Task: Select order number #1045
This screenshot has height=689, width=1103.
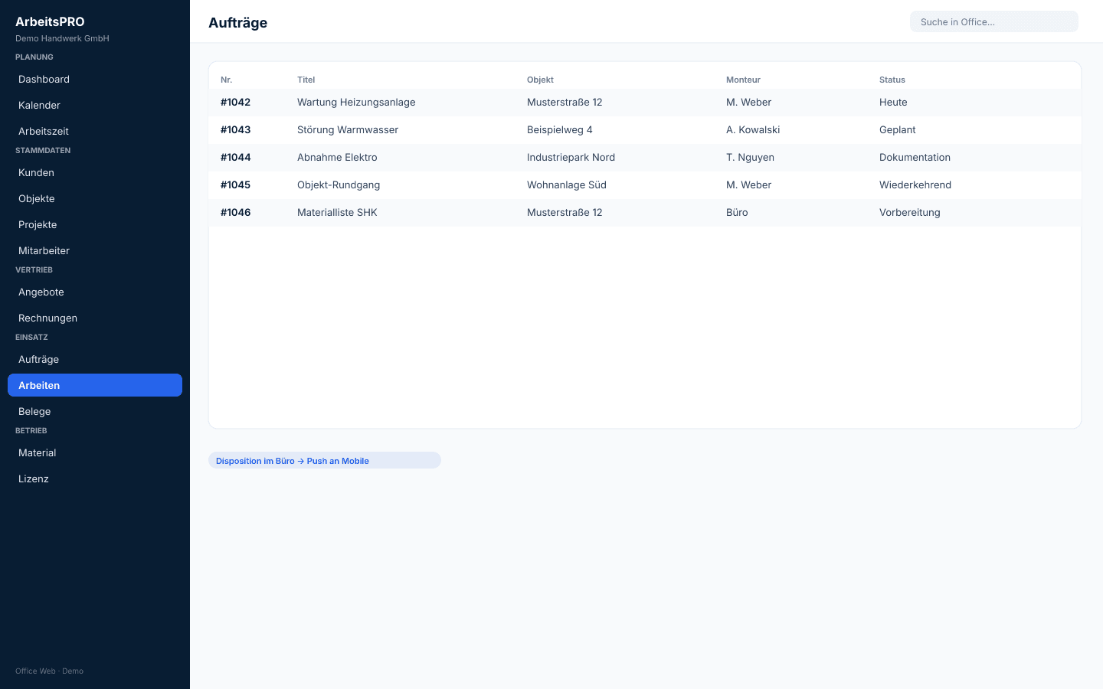Action: point(235,184)
